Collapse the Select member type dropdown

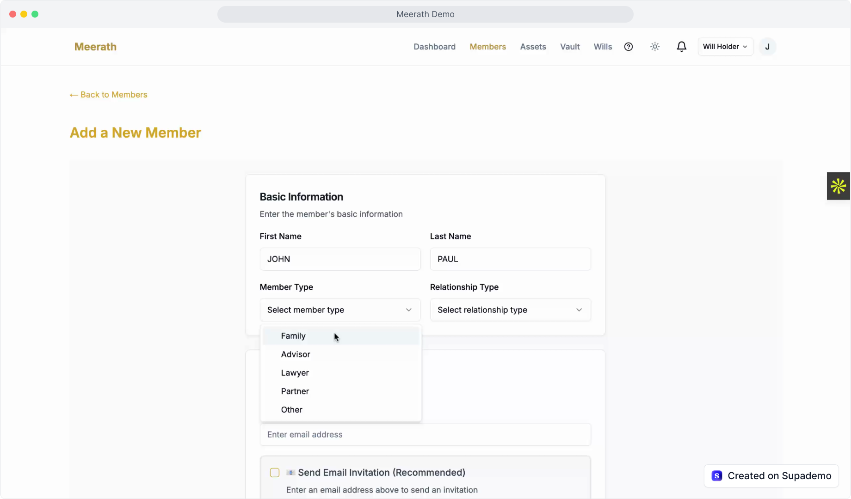coord(340,310)
